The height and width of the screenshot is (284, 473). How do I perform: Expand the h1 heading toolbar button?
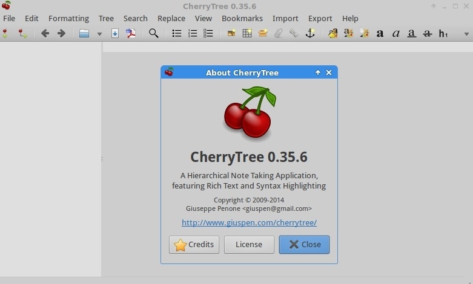point(443,33)
